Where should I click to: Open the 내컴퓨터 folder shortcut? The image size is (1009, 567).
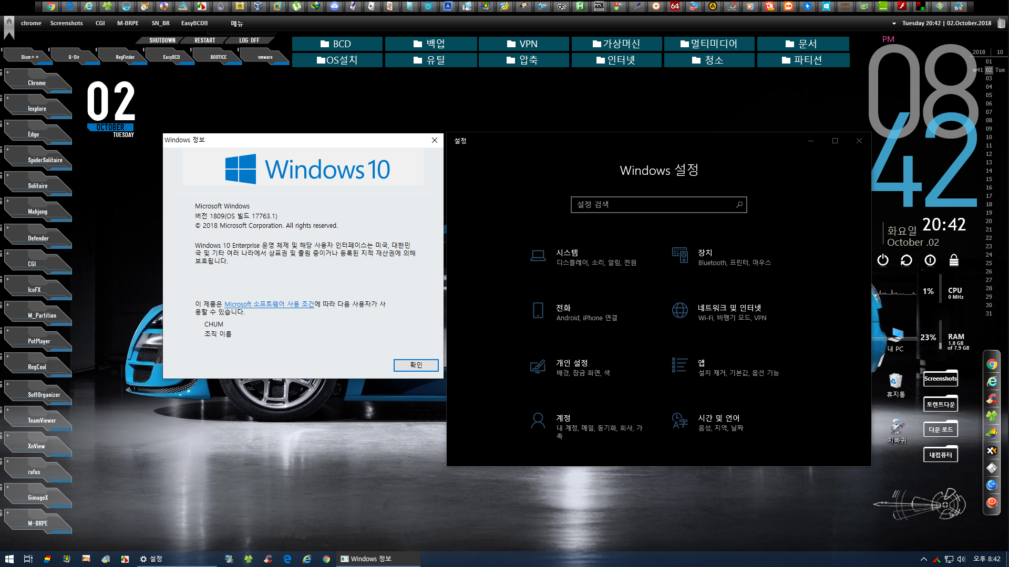point(941,455)
